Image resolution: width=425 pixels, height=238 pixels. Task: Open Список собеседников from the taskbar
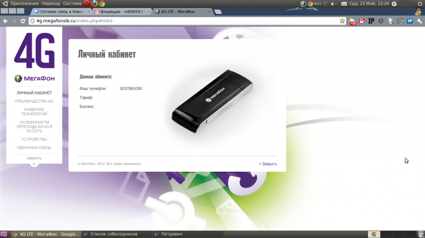(x=114, y=234)
